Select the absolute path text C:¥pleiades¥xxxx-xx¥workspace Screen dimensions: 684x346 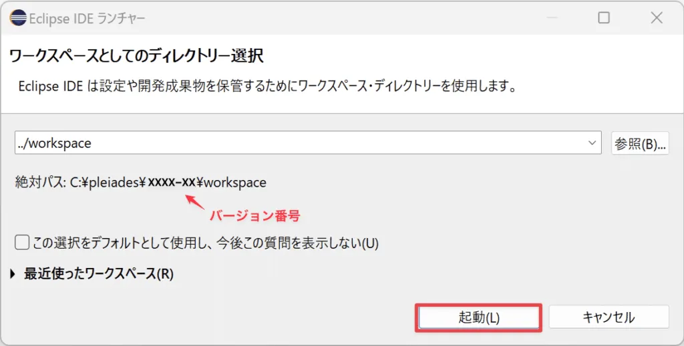pyautogui.click(x=168, y=183)
